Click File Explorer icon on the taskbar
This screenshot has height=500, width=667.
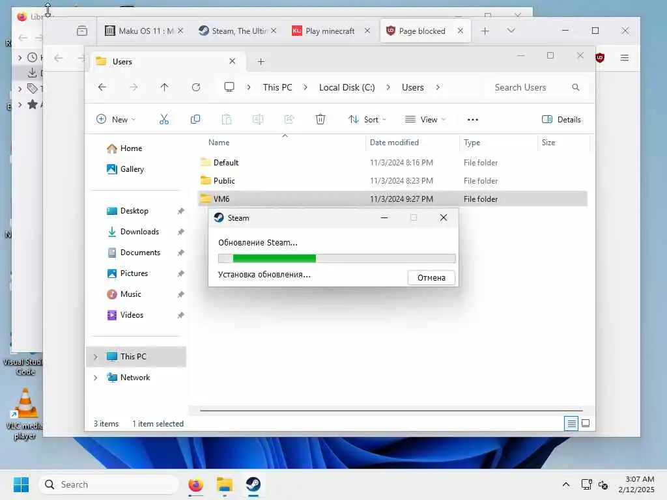[x=224, y=484]
